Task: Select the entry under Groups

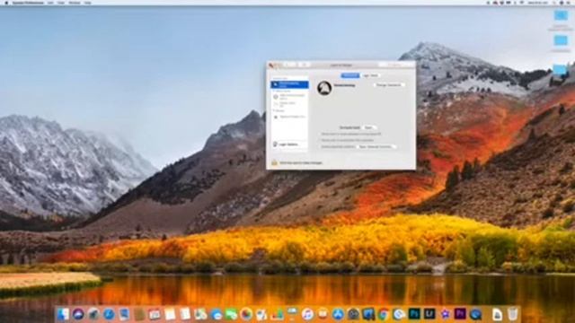Action: click(x=290, y=117)
